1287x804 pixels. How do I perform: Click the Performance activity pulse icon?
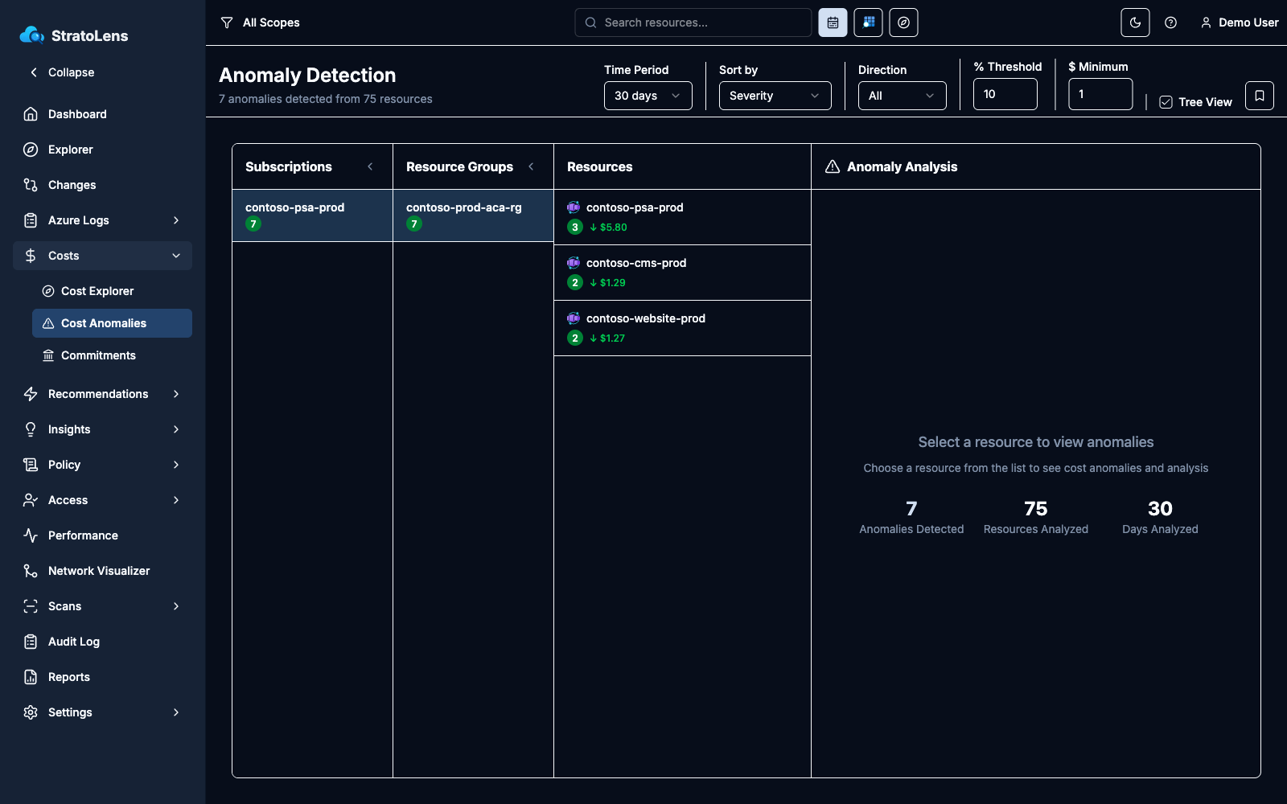tap(31, 535)
